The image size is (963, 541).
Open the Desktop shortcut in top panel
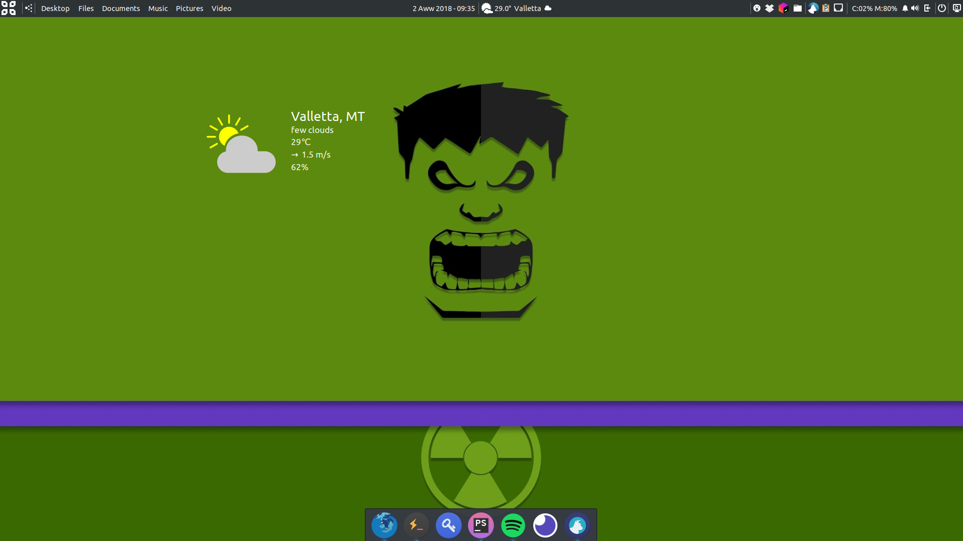point(55,9)
